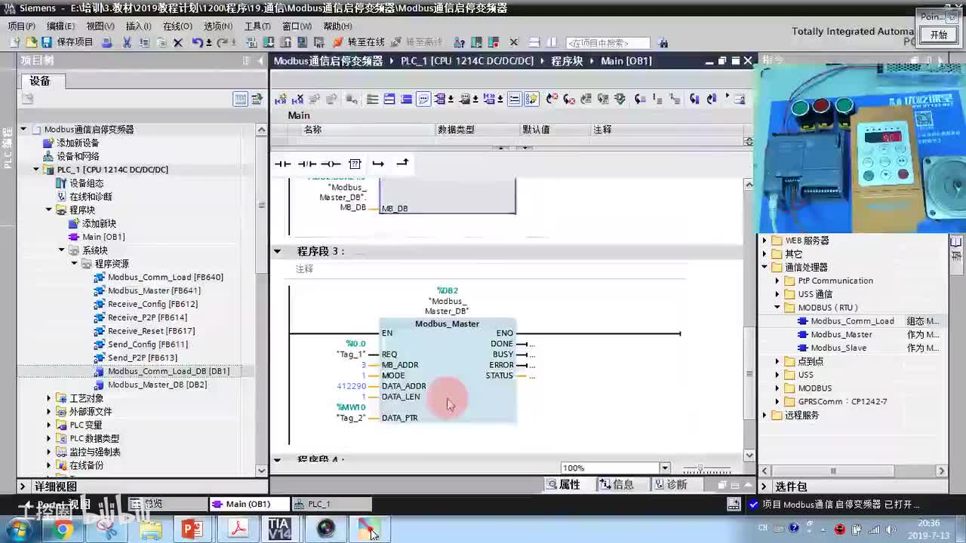Click the 开始 button at top right
The height and width of the screenshot is (543, 966).
pyautogui.click(x=938, y=35)
